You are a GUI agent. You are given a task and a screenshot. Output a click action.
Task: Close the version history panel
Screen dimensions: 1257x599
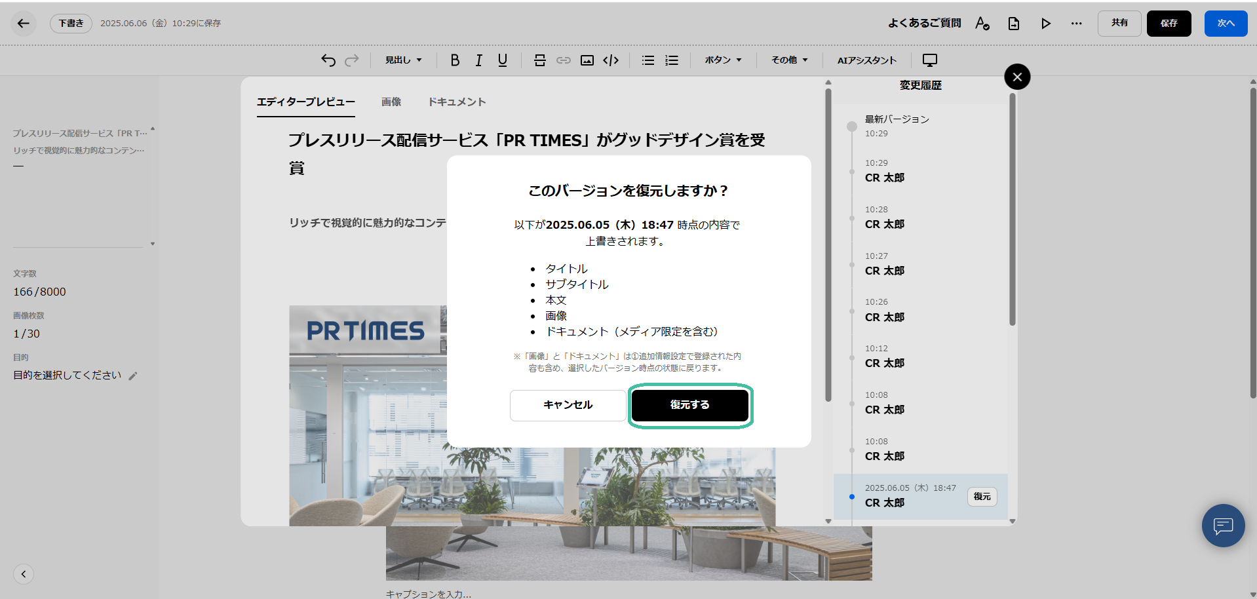[1016, 77]
